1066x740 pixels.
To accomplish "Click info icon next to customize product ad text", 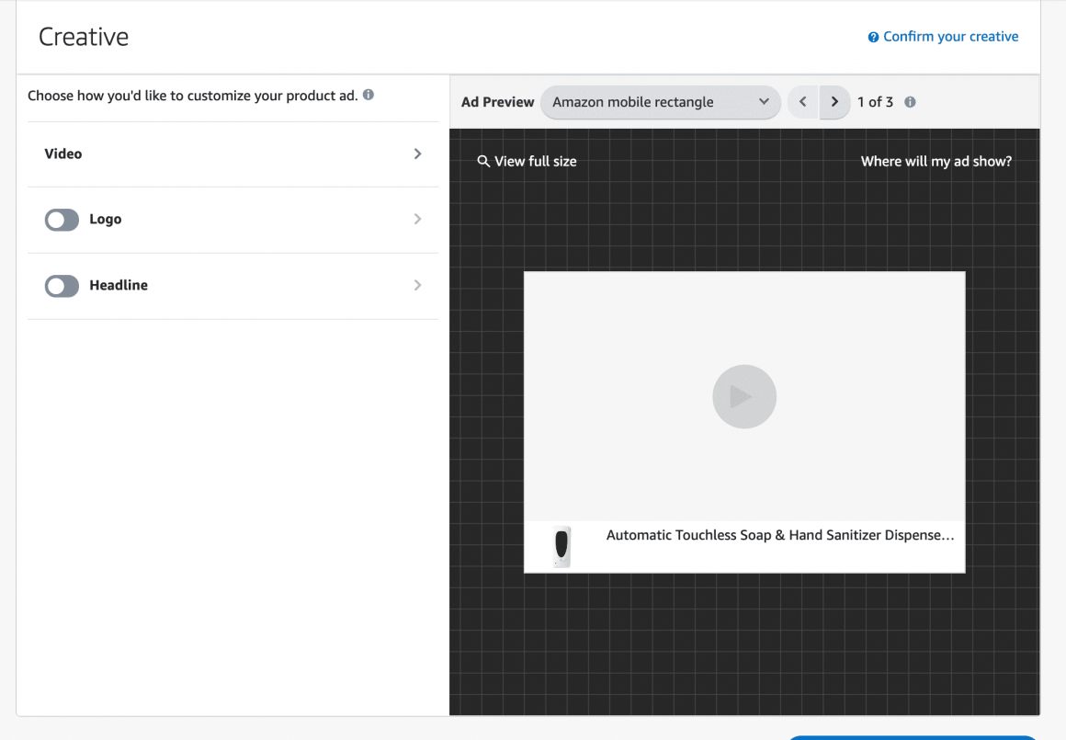I will tap(369, 95).
